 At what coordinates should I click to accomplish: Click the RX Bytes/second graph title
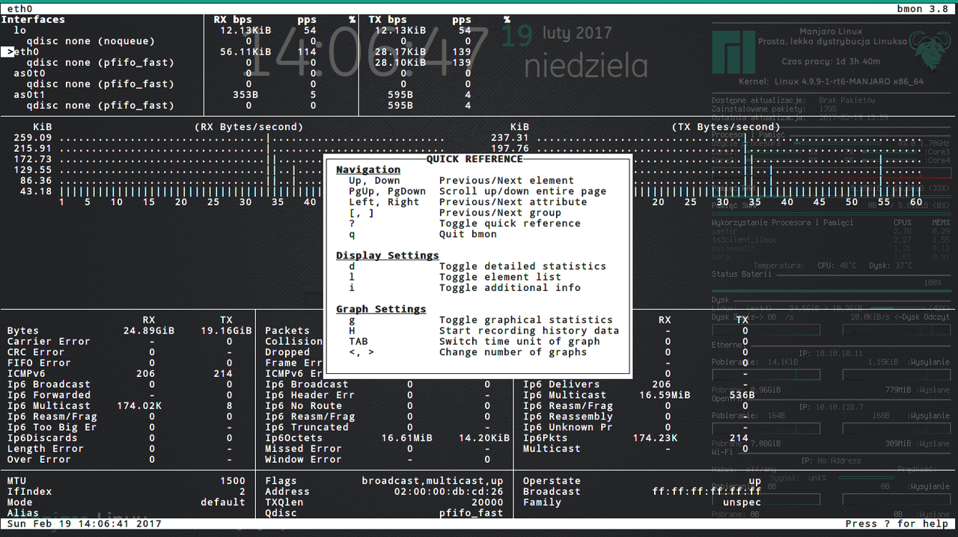[x=249, y=127]
